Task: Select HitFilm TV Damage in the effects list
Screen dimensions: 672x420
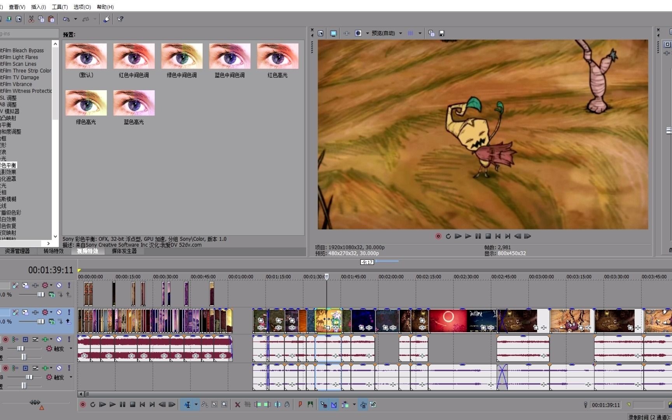Action: pos(19,77)
